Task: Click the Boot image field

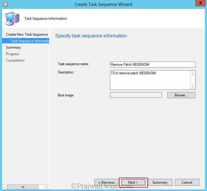Action: click(136, 95)
